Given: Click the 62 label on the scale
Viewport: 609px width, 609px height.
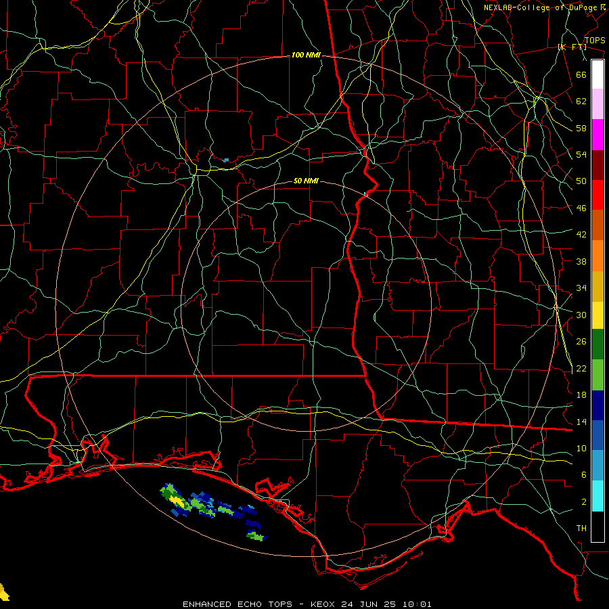Looking at the screenshot, I should click(x=581, y=101).
